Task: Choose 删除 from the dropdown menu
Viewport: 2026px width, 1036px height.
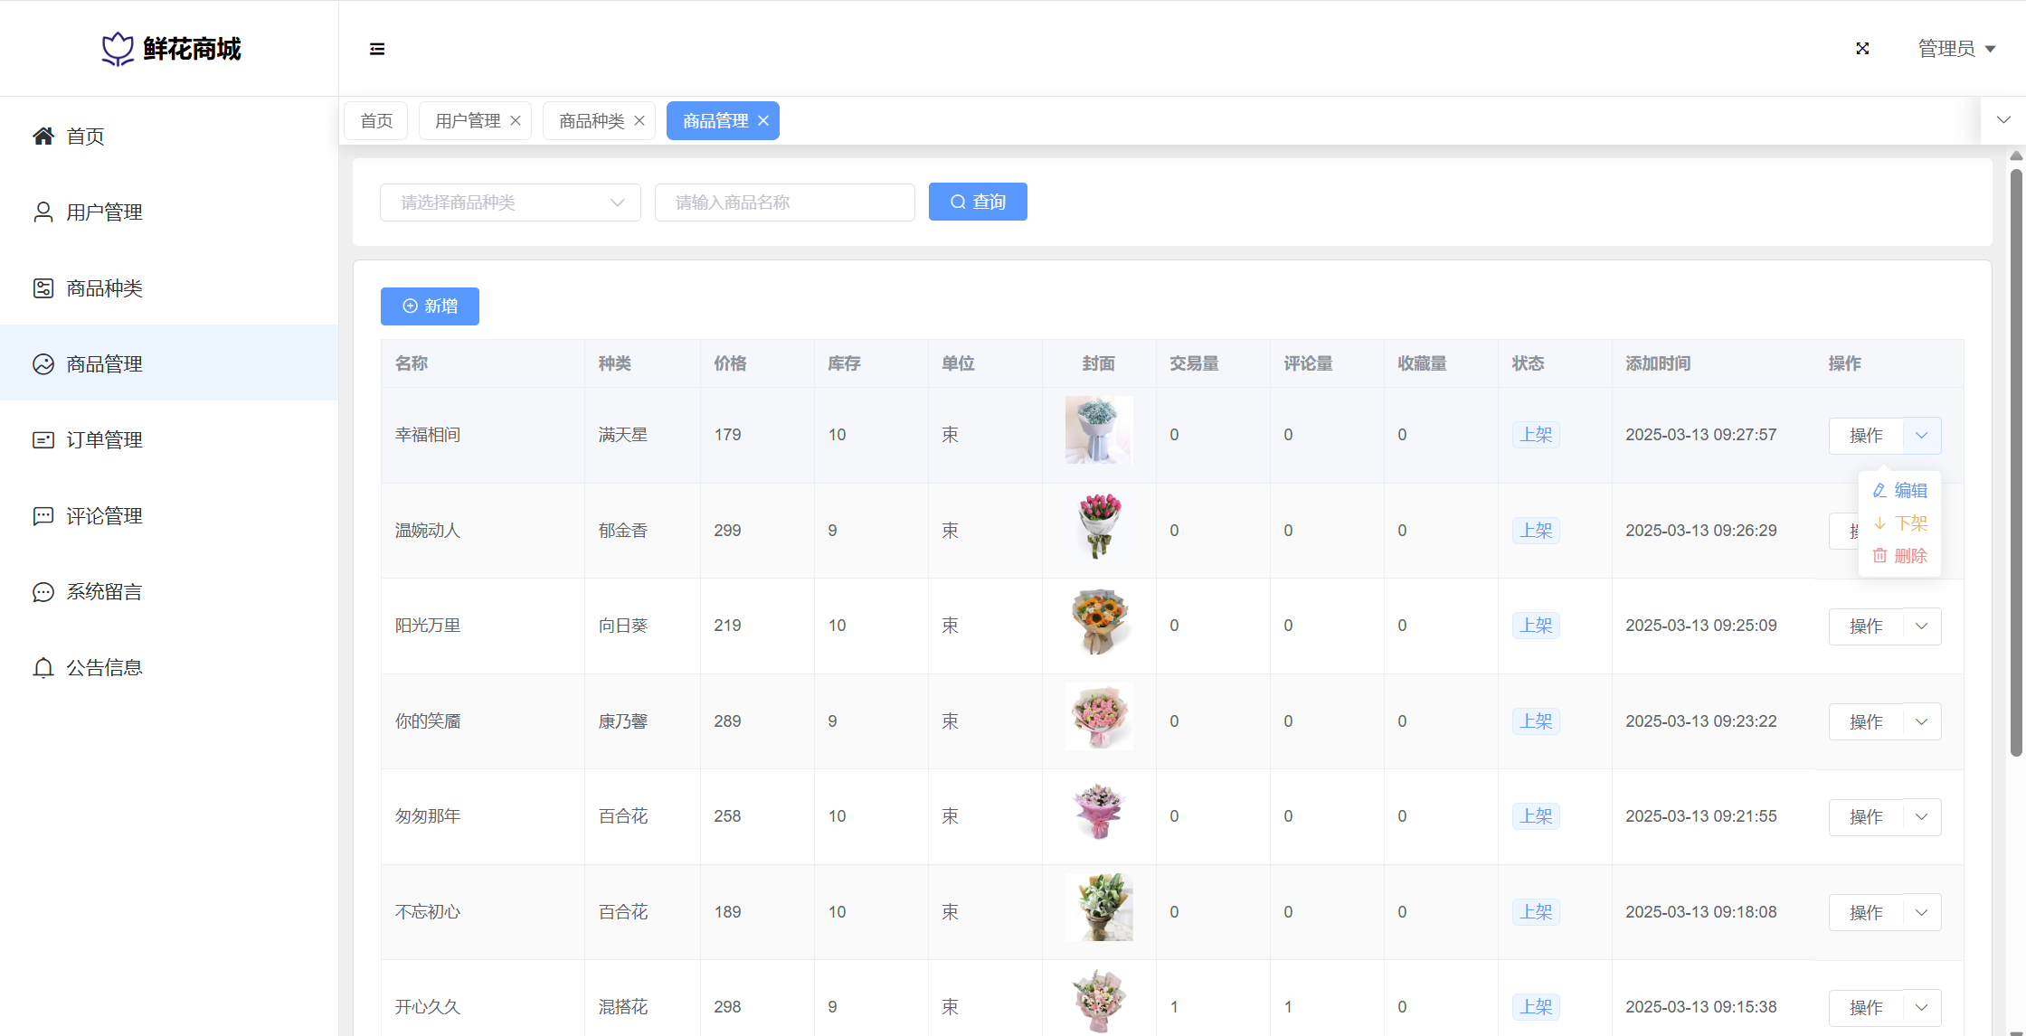Action: [x=1900, y=556]
